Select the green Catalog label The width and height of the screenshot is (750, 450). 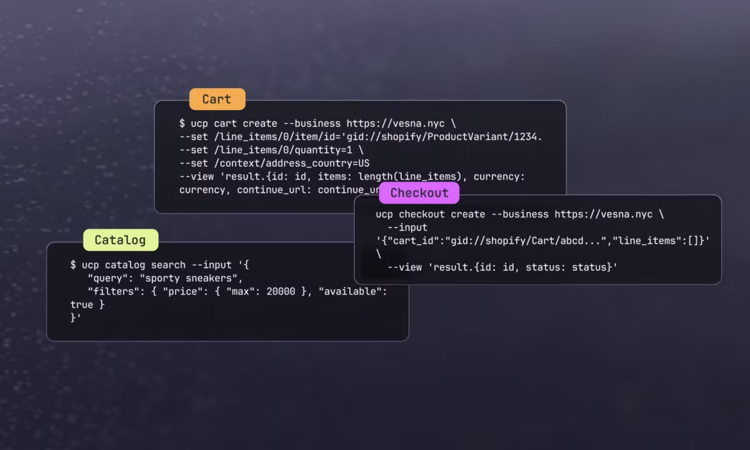pos(120,240)
